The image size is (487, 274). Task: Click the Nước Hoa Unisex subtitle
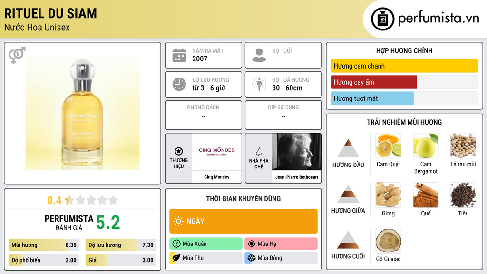37,27
